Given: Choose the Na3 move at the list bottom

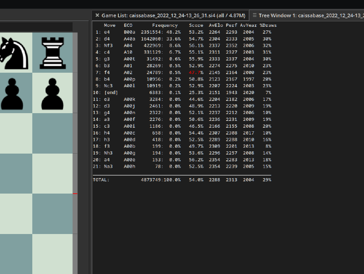Looking at the screenshot, I should [x=108, y=166].
